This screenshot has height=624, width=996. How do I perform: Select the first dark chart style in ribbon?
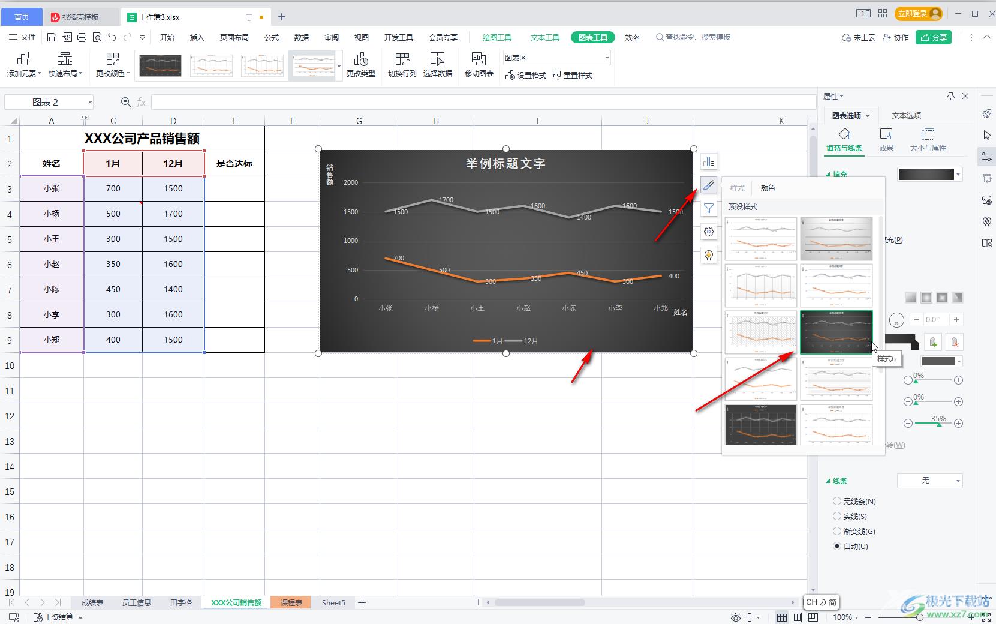pyautogui.click(x=160, y=65)
